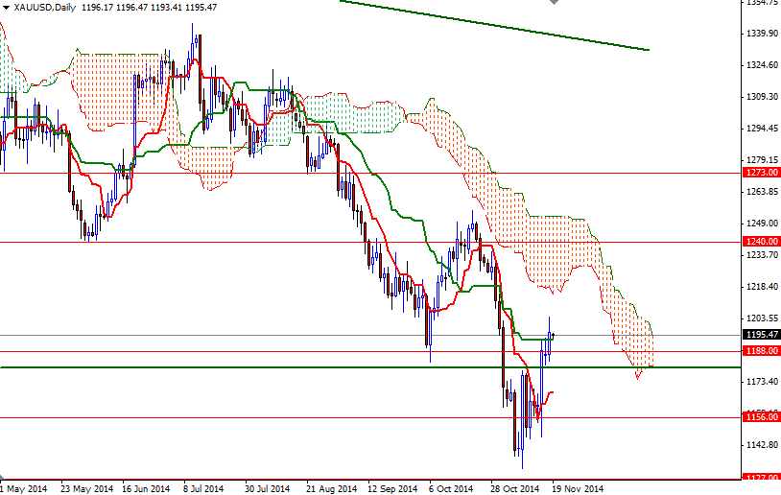Viewport: 781px width, 495px height.
Task: Click price scale label 1279.15
Action: point(762,160)
